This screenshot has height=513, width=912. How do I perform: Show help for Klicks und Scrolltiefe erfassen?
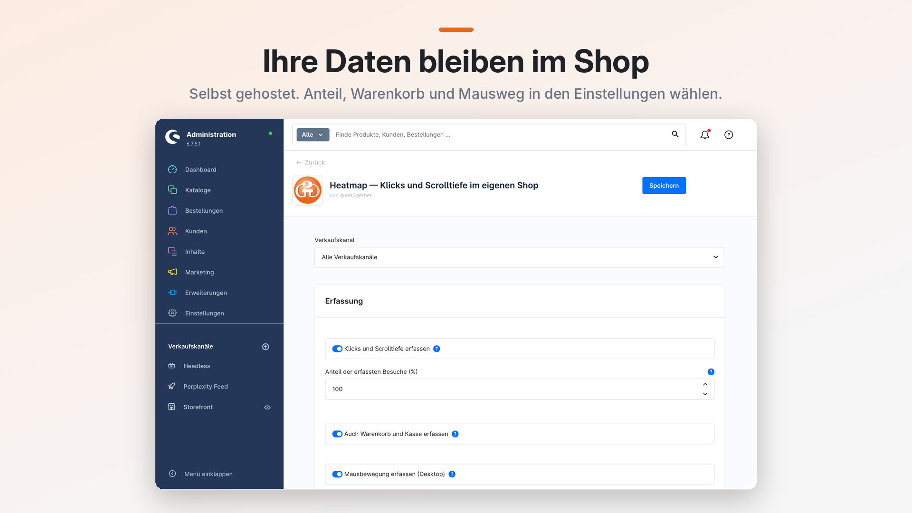tap(437, 349)
